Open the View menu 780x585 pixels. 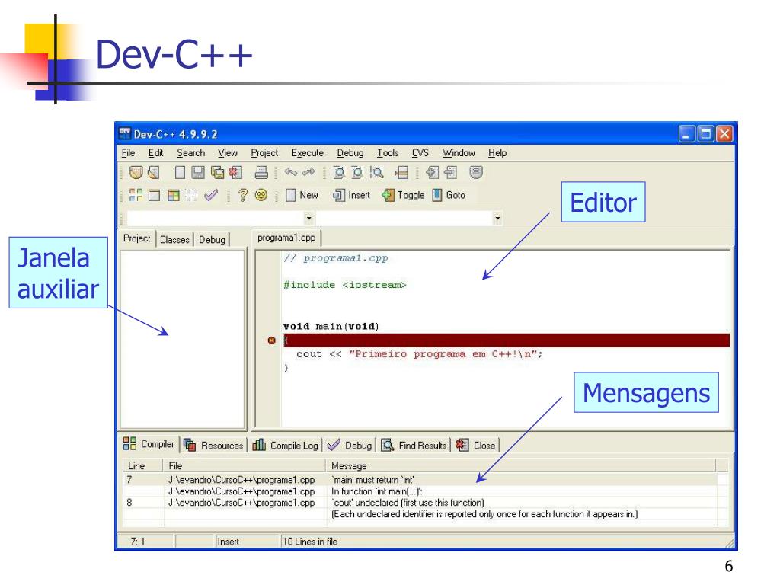(228, 152)
